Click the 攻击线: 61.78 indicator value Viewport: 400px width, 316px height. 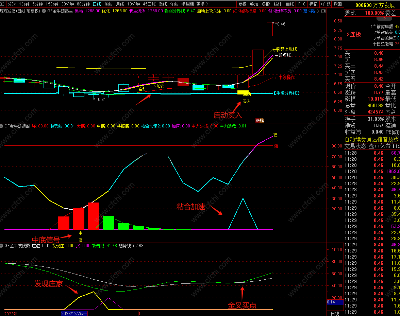click(x=105, y=246)
